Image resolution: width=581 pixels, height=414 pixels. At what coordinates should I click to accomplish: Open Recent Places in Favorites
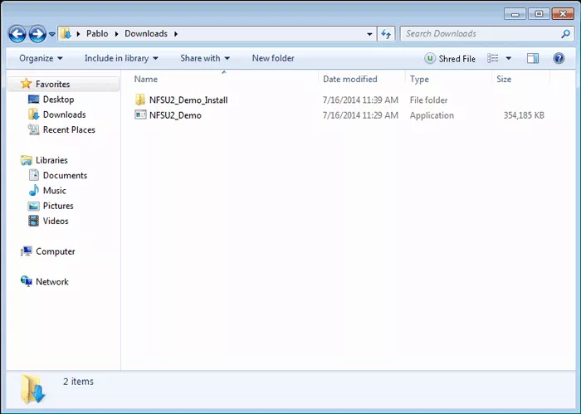tap(69, 129)
